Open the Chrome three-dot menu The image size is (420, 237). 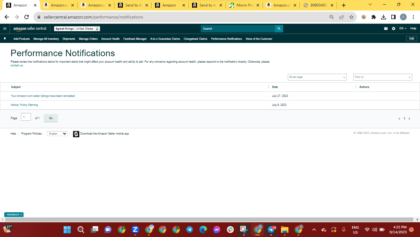click(413, 17)
